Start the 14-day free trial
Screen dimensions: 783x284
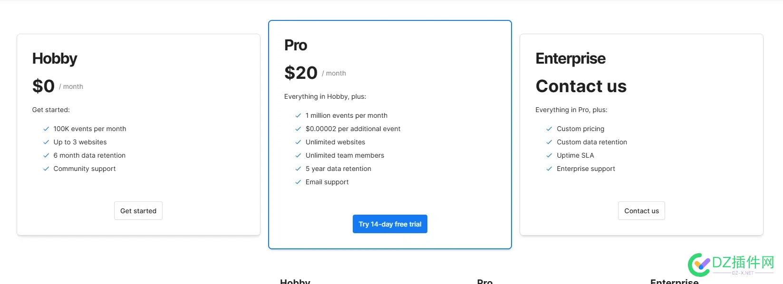pyautogui.click(x=390, y=224)
